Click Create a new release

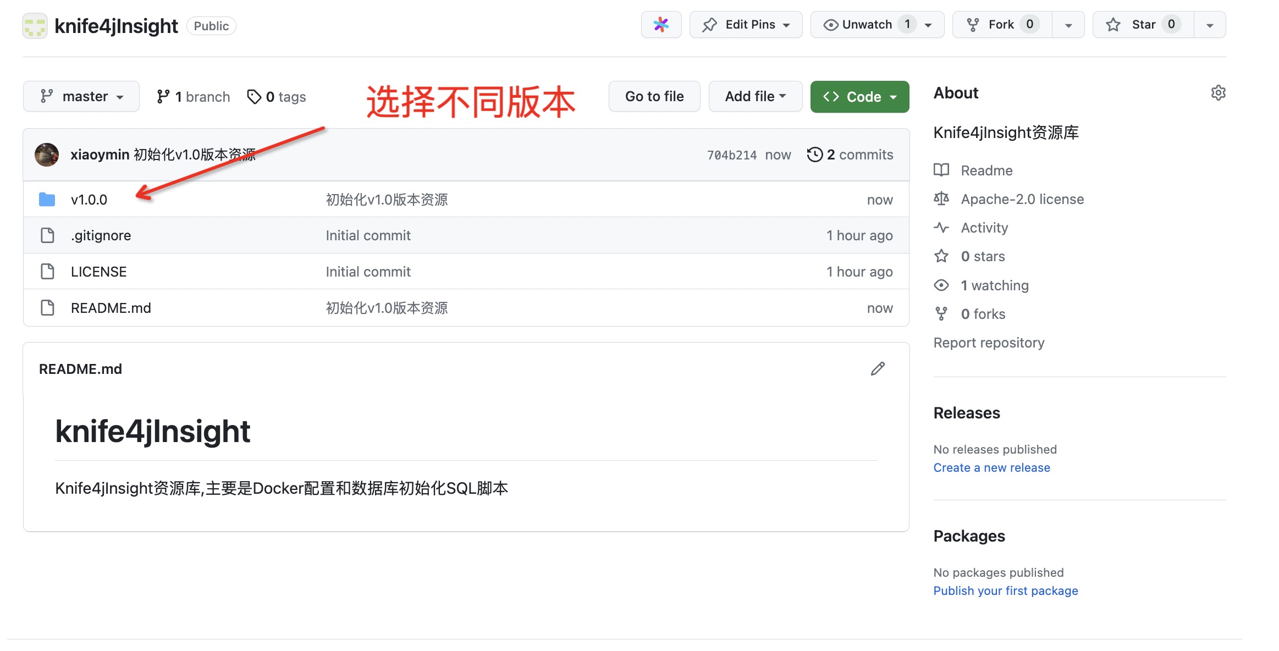[992, 467]
